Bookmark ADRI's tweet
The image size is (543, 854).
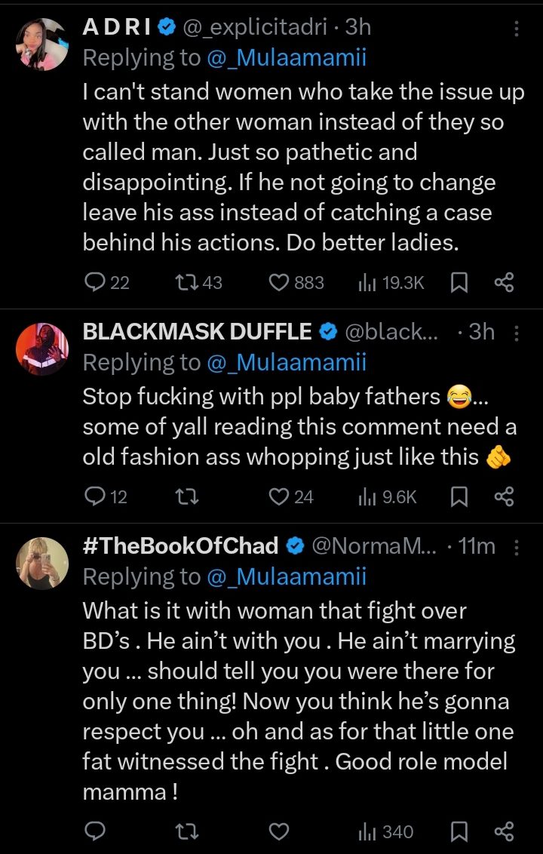(x=458, y=283)
